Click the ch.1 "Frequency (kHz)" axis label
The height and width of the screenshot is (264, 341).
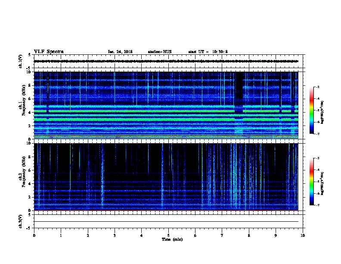(x=24, y=101)
